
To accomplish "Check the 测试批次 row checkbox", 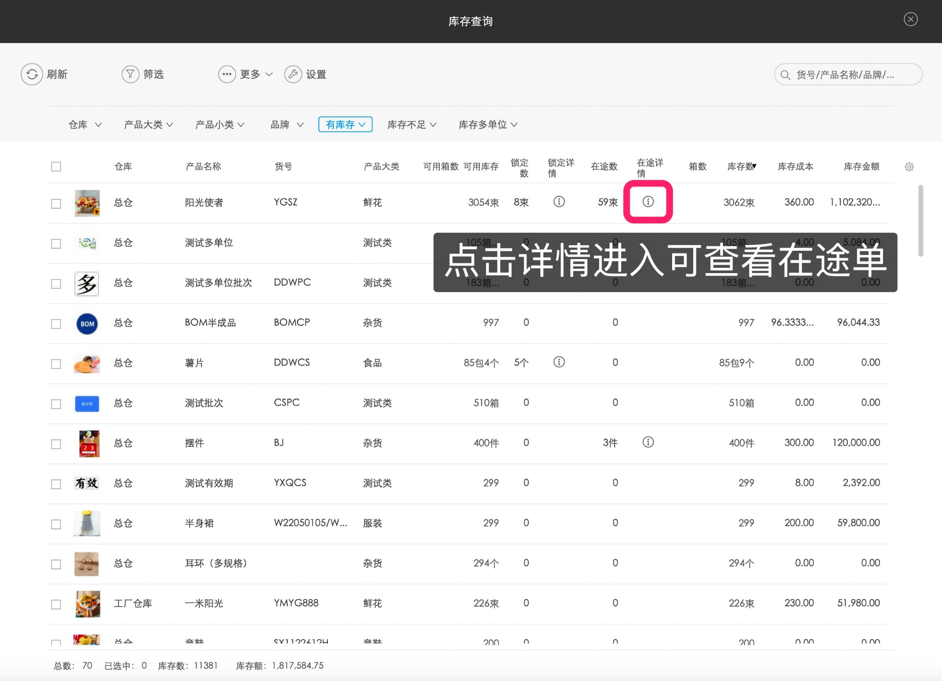I will pyautogui.click(x=56, y=404).
